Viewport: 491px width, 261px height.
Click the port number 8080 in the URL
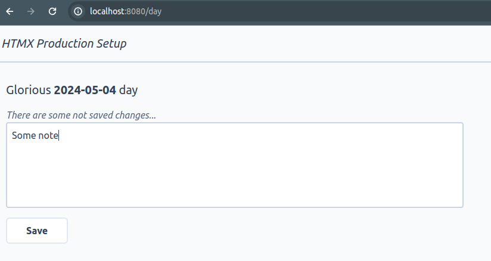(136, 11)
